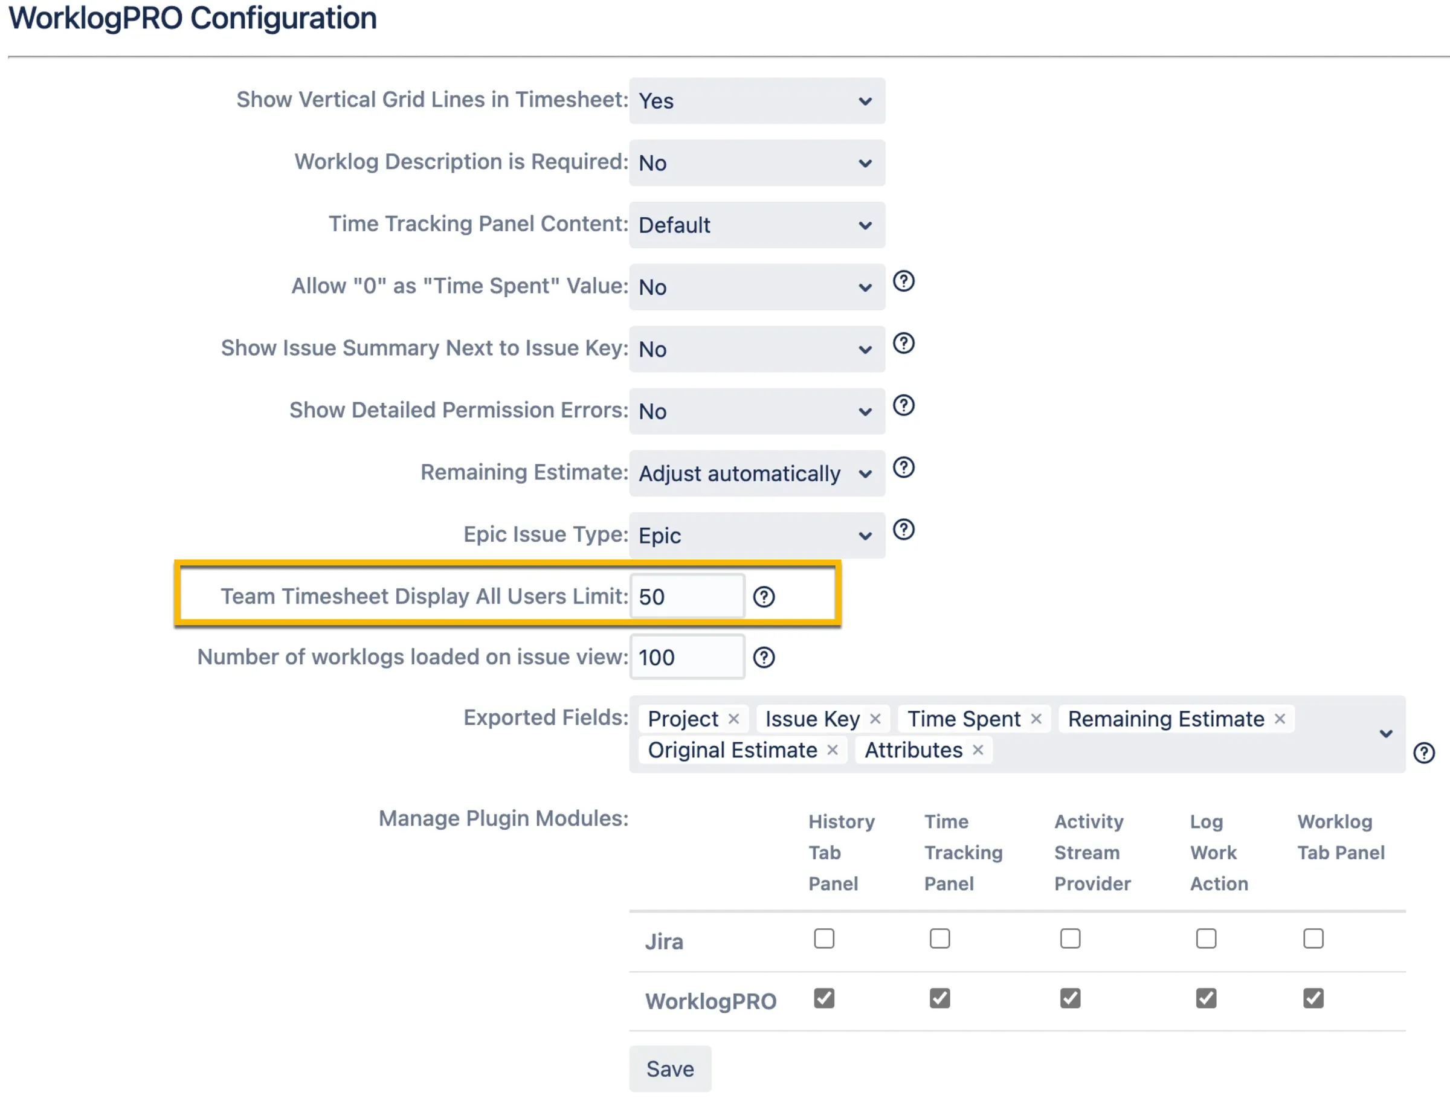Screen dimensions: 1450x1113
Task: Uncheck WorklogPRO Worklog Tab Panel
Action: pyautogui.click(x=1313, y=998)
